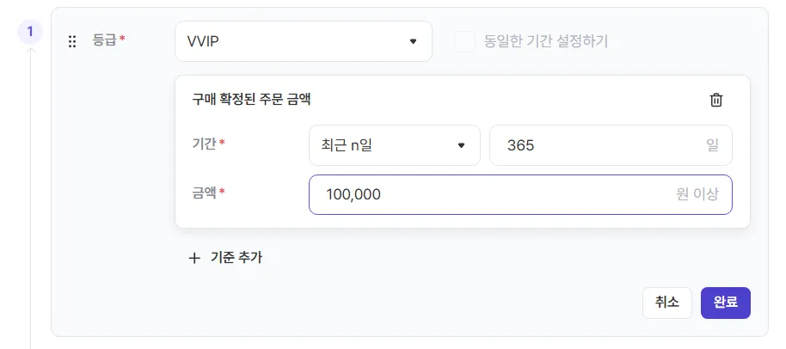Open the VVIP grade dropdown
This screenshot has height=349, width=786.
point(304,41)
